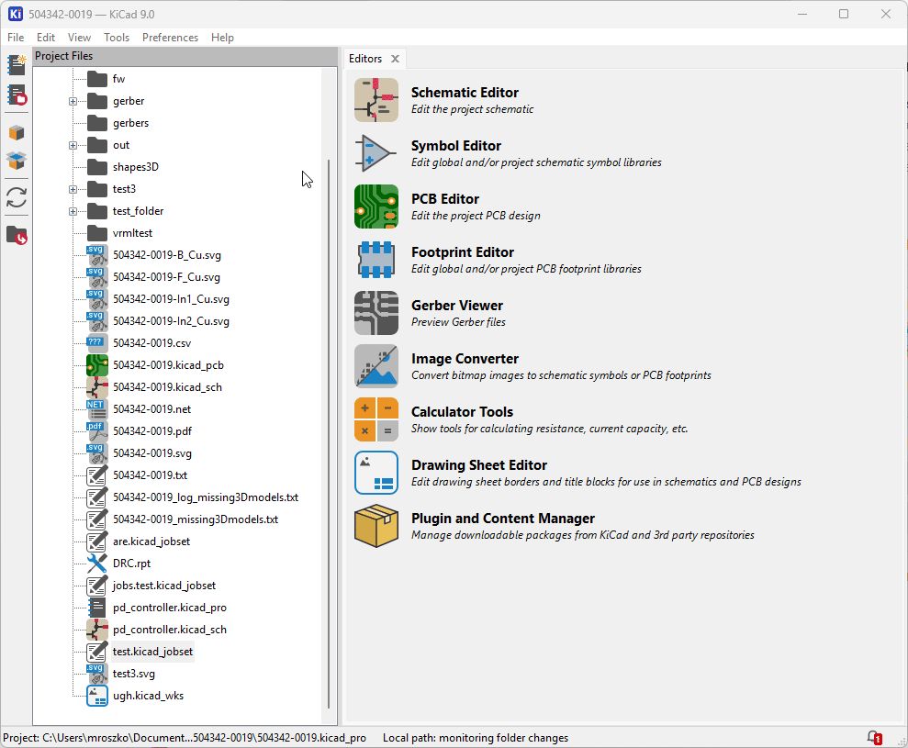The width and height of the screenshot is (908, 748).
Task: Click the unarchive project box icon
Action: [x=17, y=161]
